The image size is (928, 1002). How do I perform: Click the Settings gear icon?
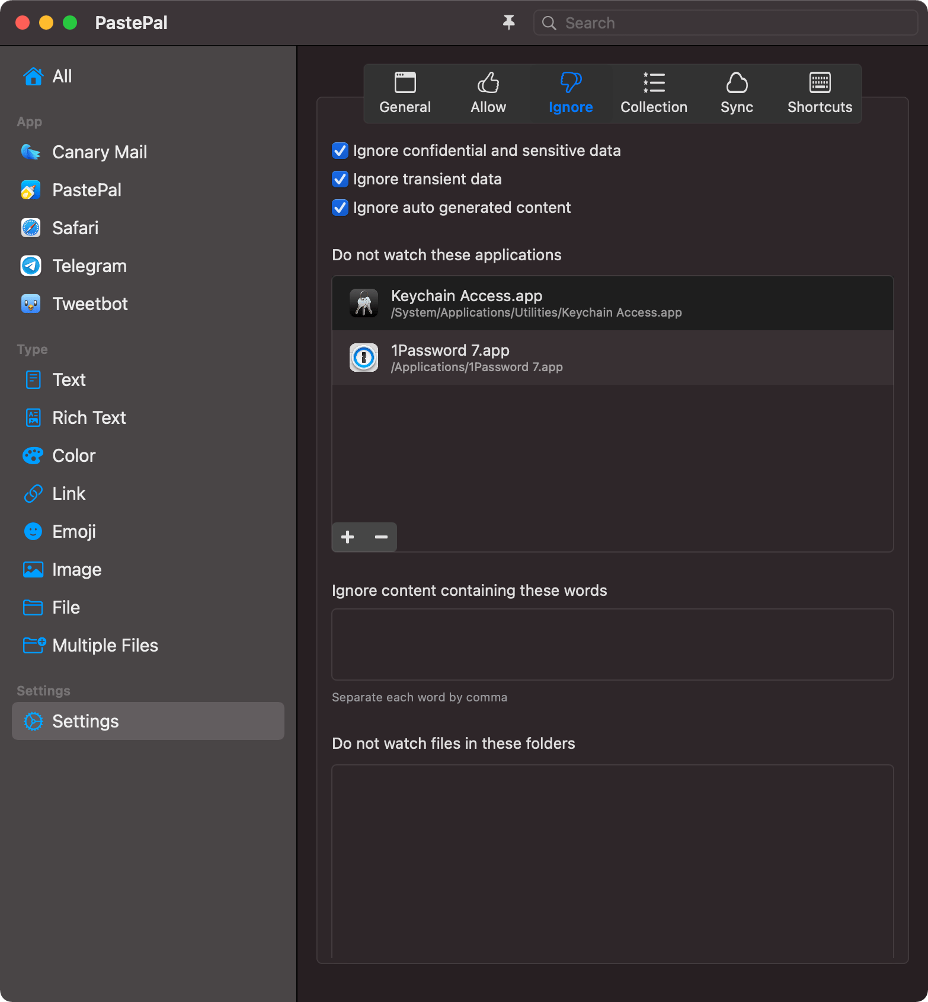click(x=33, y=721)
